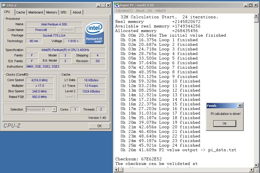The height and width of the screenshot is (173, 260).
Task: Click the 'Allocated memory =268435496' line
Action: coord(157,31)
